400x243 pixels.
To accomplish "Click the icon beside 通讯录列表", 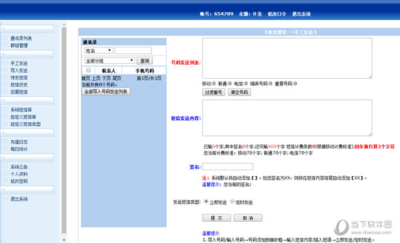I will click(x=5, y=38).
